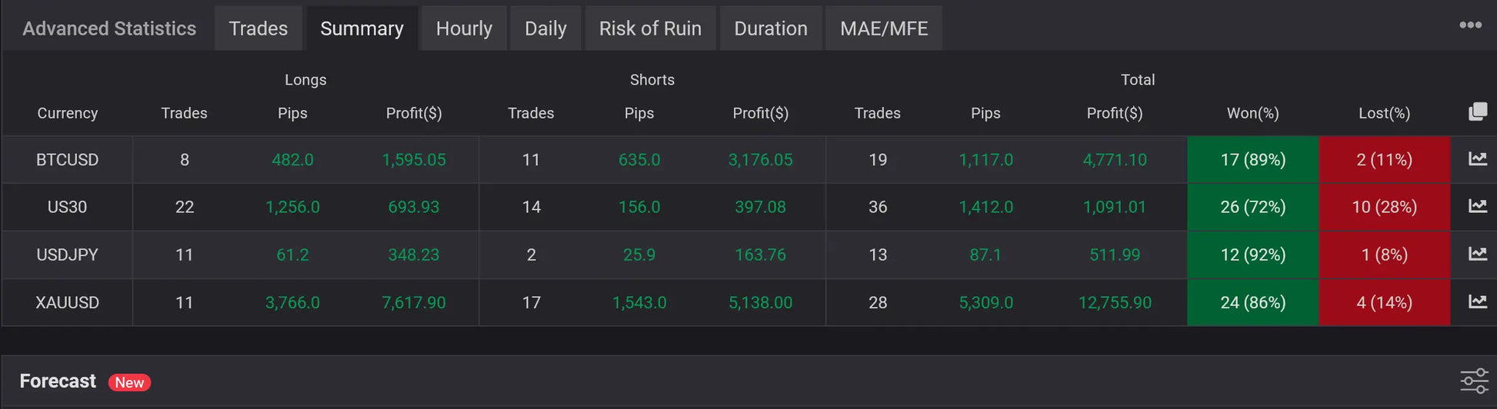Viewport: 1497px width, 409px height.
Task: Click US30 longs pips 1,256.0
Action: coord(292,207)
